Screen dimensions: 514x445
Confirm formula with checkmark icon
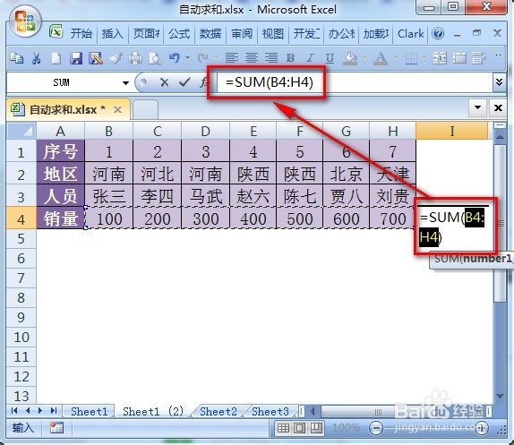coord(184,81)
